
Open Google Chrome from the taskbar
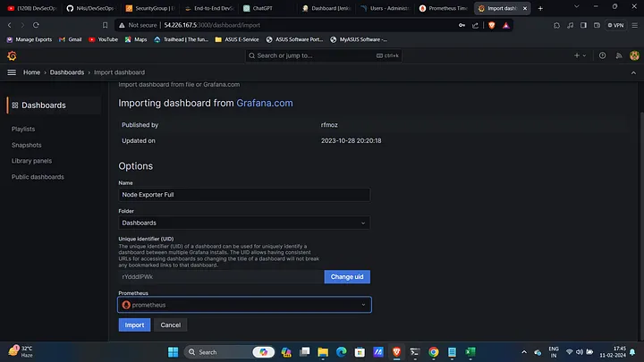click(x=433, y=352)
